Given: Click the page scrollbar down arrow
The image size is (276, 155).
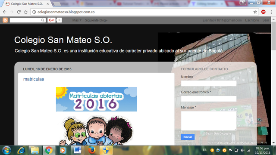Looking at the screenshot, I should pyautogui.click(x=273, y=143).
